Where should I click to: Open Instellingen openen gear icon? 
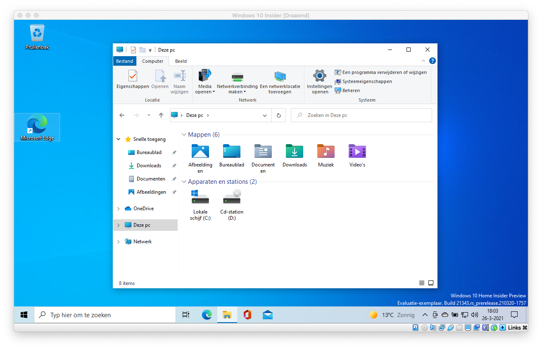tap(319, 76)
